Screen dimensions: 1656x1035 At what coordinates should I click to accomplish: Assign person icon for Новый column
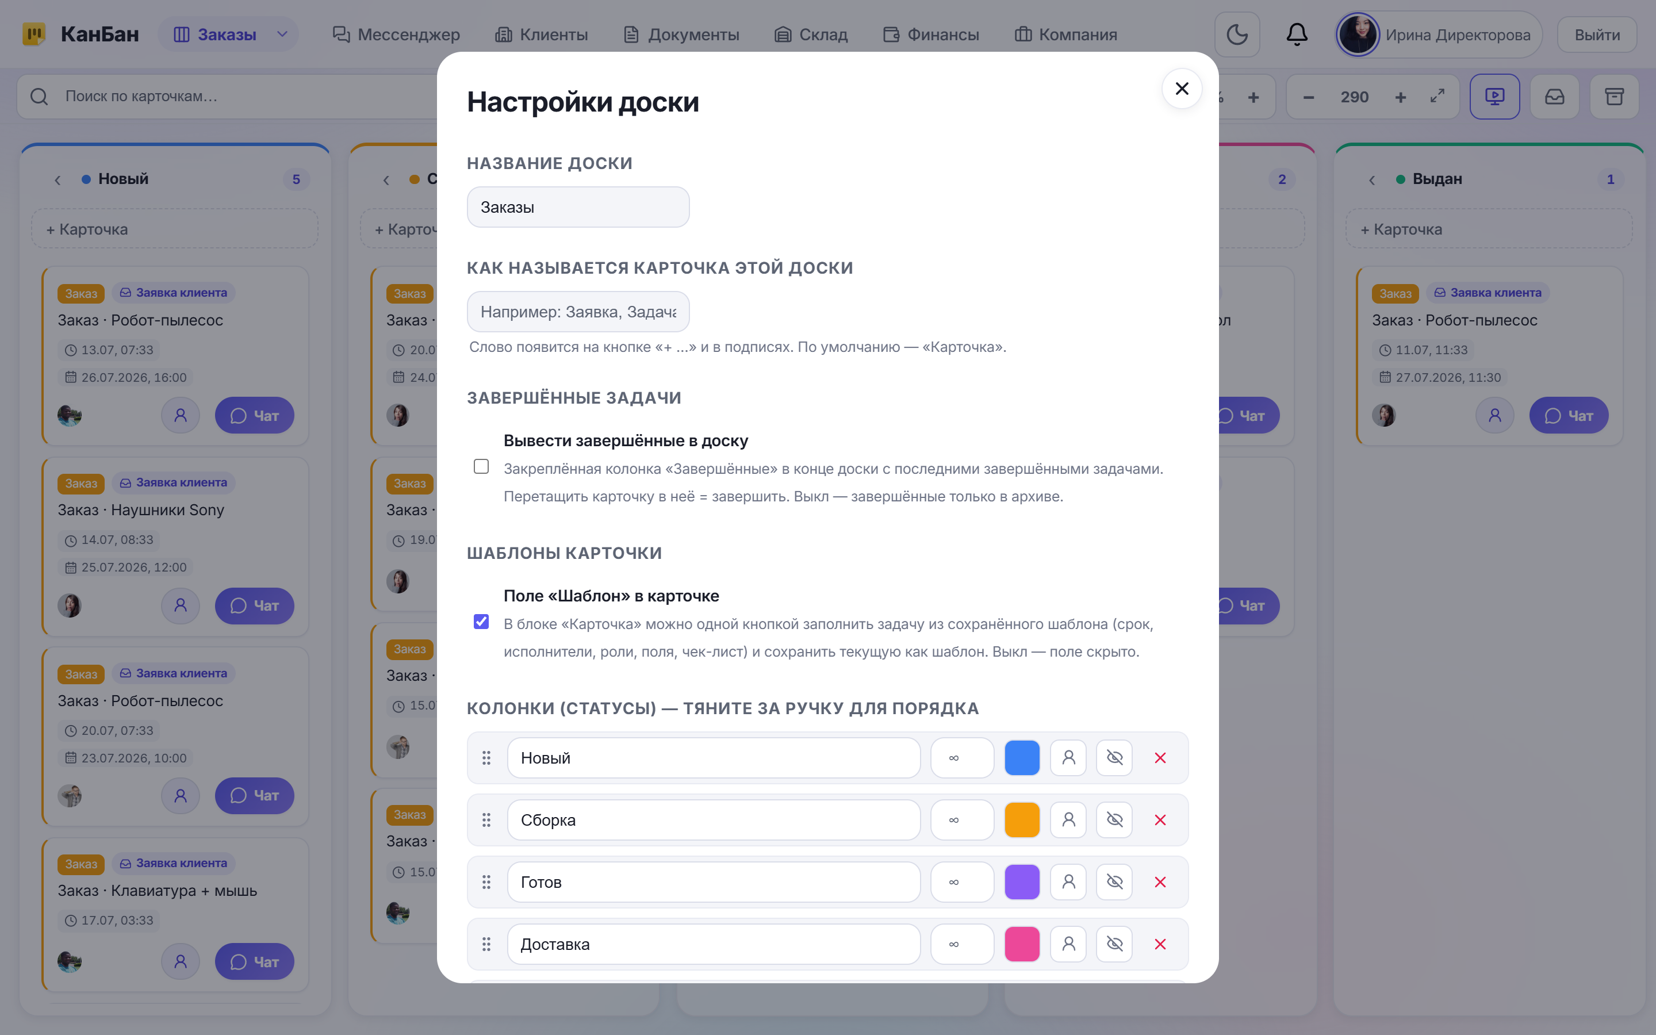click(x=1068, y=758)
